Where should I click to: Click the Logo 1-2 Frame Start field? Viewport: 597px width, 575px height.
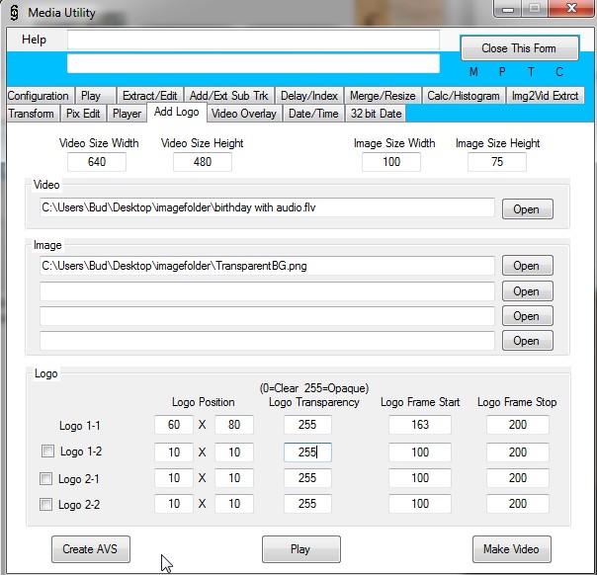coord(420,452)
